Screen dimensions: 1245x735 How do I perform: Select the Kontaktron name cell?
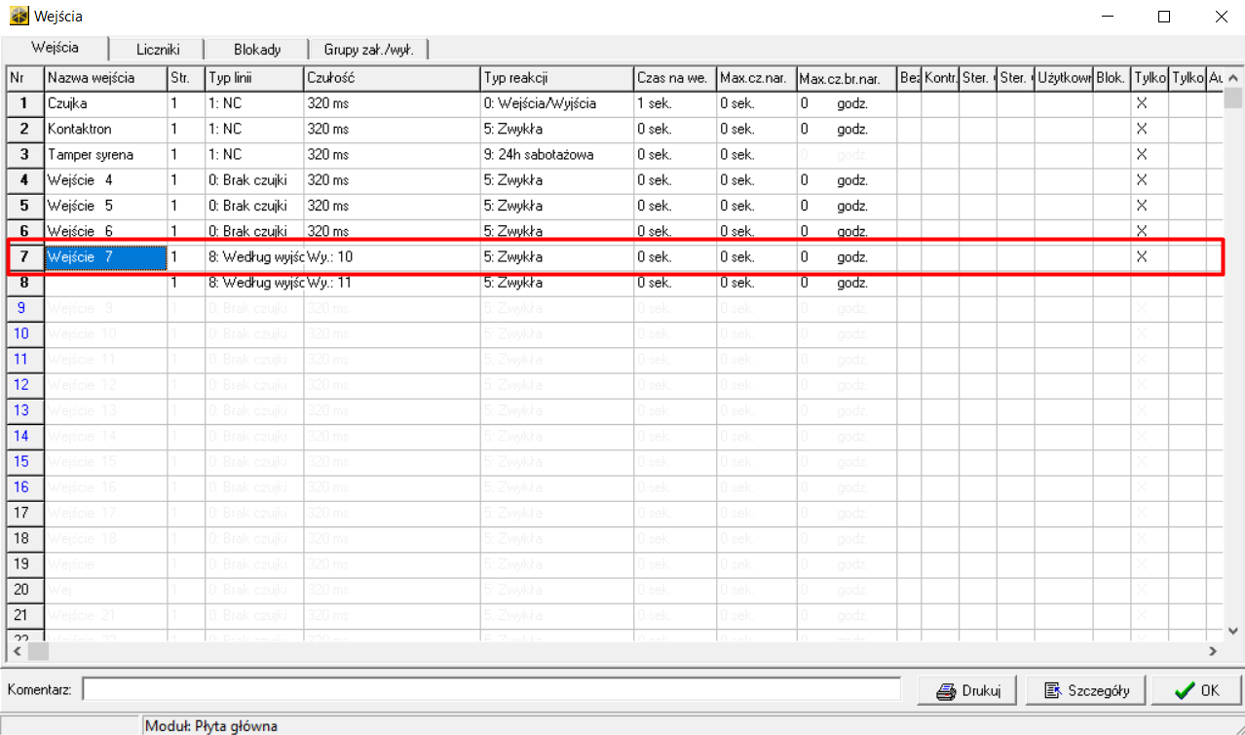pos(105,129)
